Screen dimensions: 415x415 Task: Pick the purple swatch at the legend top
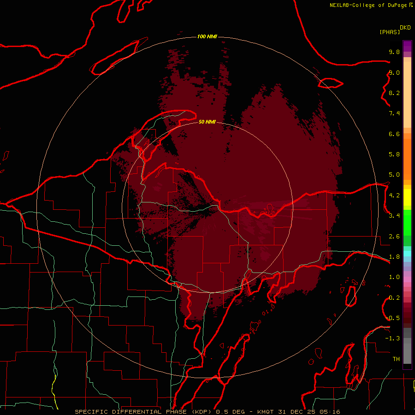pyautogui.click(x=407, y=46)
